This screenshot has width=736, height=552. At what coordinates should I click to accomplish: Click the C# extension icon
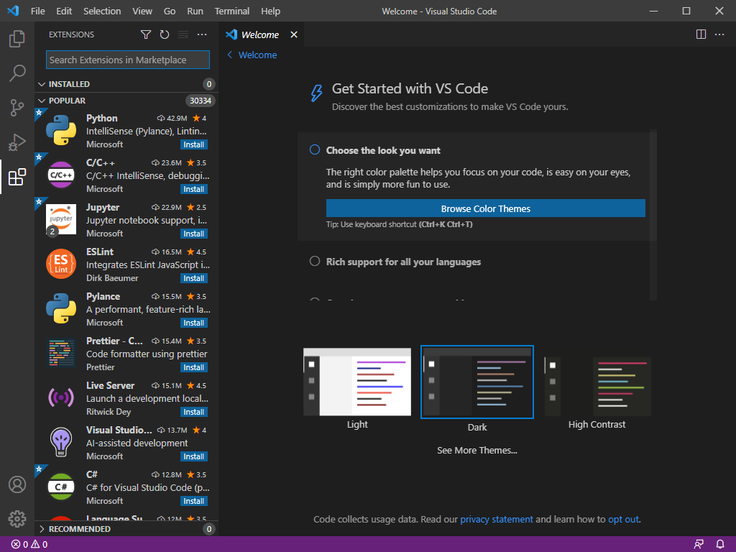(x=61, y=487)
